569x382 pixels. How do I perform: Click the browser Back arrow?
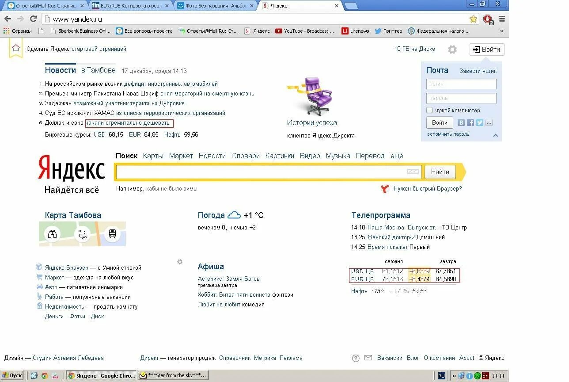pyautogui.click(x=8, y=19)
